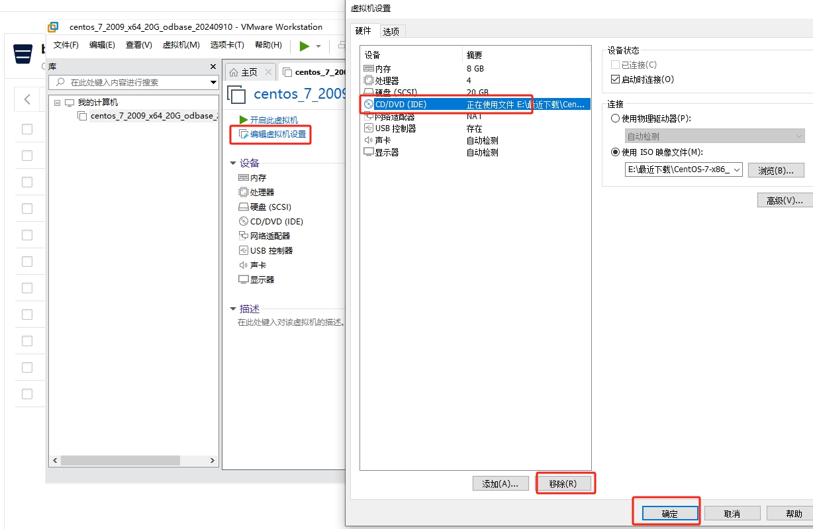The image size is (813, 529).
Task: Select the processor icon in settings device list
Action: click(369, 81)
